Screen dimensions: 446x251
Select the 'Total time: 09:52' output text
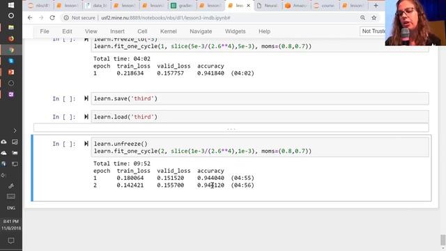point(122,163)
